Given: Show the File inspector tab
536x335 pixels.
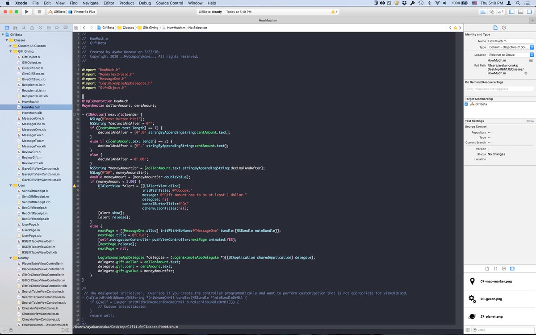Looking at the screenshot, I should pos(495,28).
